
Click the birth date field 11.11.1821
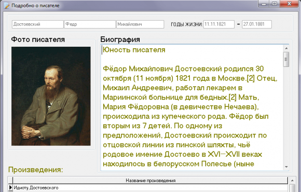(x=219, y=24)
